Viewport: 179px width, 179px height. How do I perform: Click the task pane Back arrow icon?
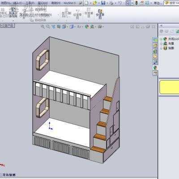pyautogui.click(x=162, y=31)
